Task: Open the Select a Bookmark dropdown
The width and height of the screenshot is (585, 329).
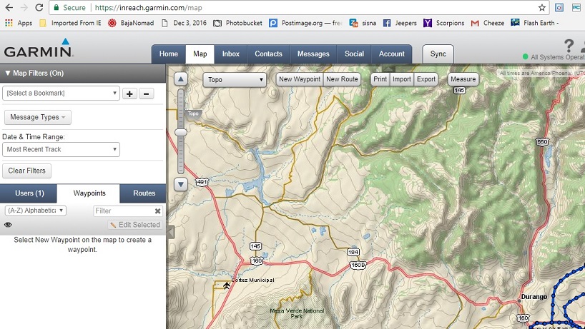Action: (61, 93)
